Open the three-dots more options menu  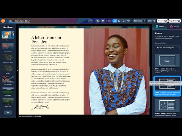(90, 21)
